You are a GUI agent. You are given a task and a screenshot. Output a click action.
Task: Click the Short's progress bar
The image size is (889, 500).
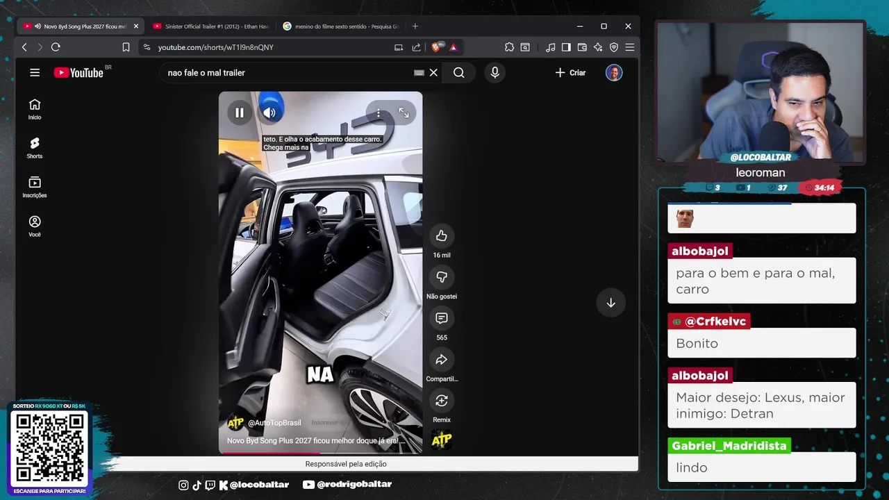pyautogui.click(x=320, y=453)
